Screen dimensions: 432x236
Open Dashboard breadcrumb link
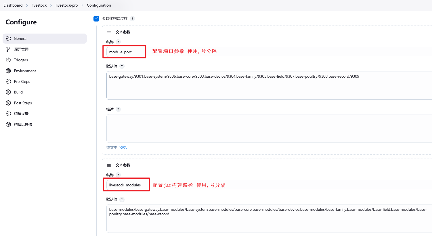[x=13, y=5]
